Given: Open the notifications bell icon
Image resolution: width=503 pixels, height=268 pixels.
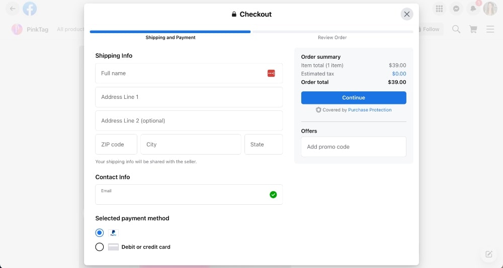Looking at the screenshot, I should coord(473,9).
